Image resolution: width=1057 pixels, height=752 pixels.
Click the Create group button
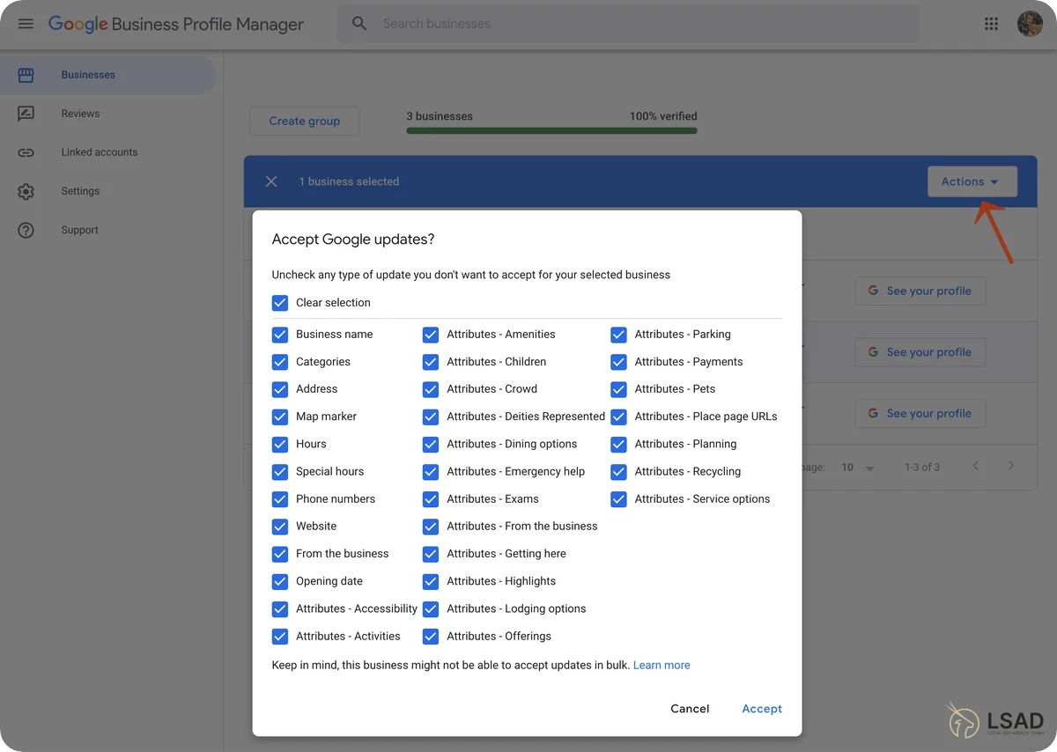pyautogui.click(x=305, y=122)
